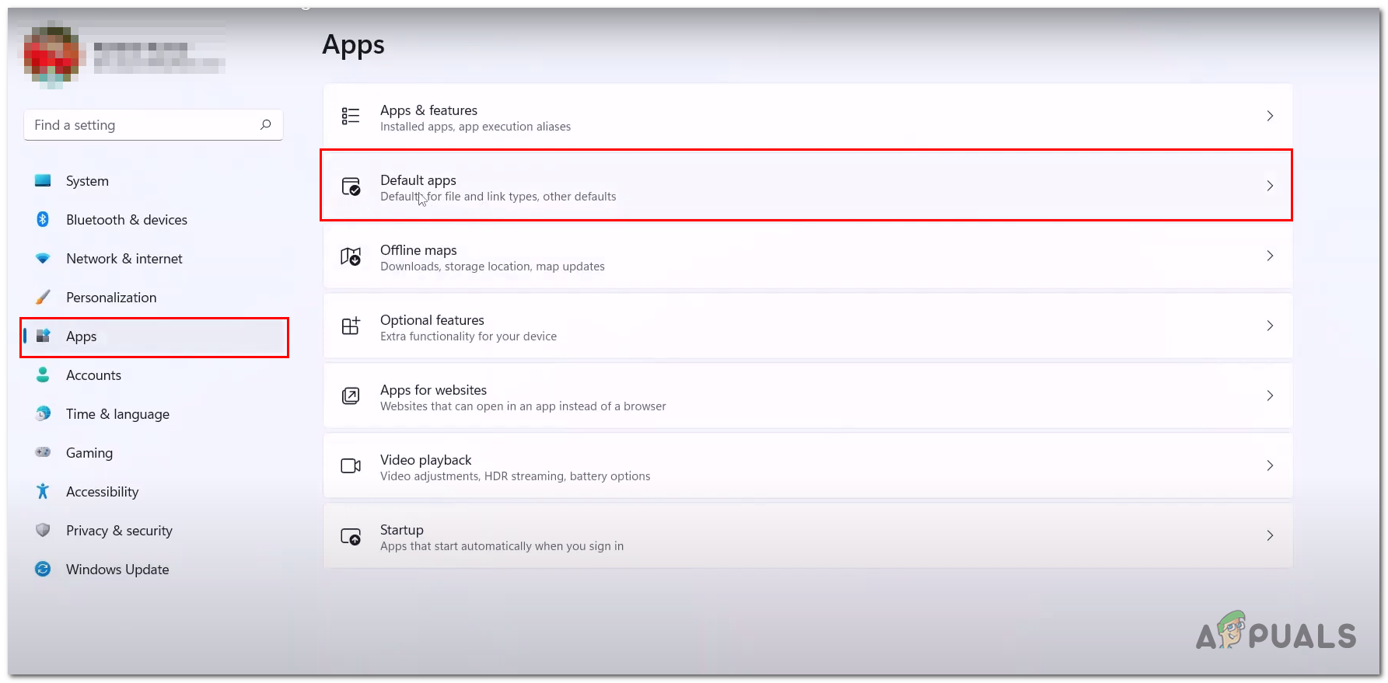Click the Video playback camera icon
This screenshot has width=1388, height=683.
(x=351, y=466)
